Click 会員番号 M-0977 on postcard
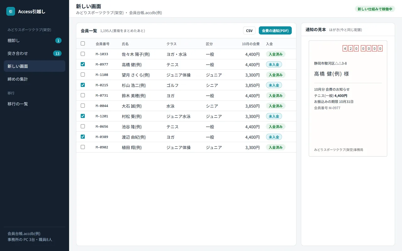This screenshot has width=402, height=251. 327,108
